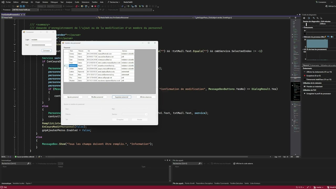The image size is (336, 189).
Task: Collapse the Événements graph section
Action: [303, 28]
